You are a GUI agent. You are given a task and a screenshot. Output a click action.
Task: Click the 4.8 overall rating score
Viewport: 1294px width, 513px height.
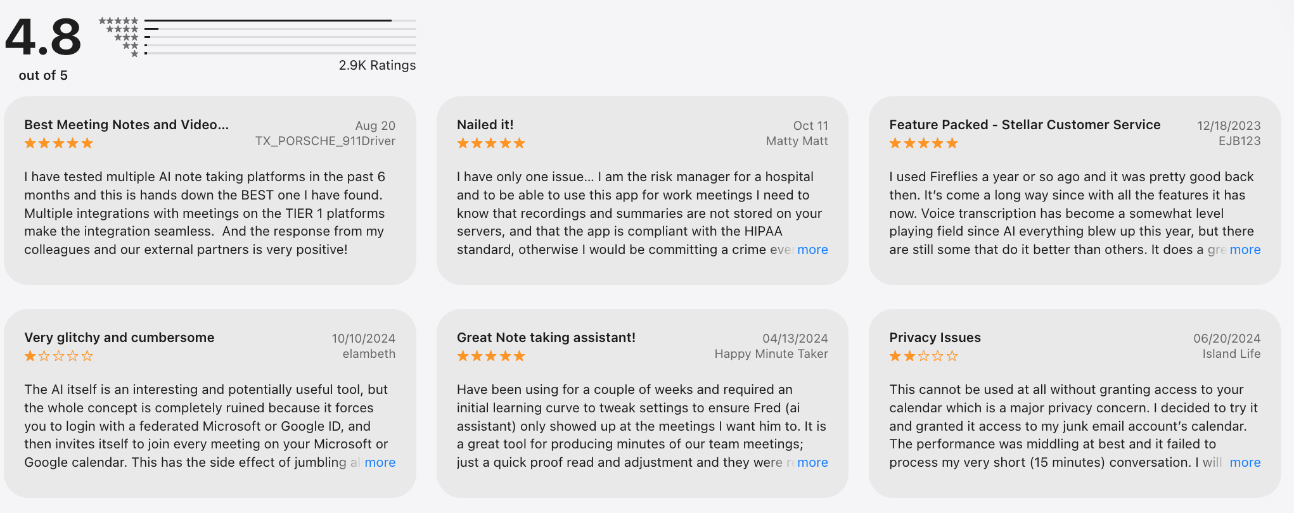(43, 38)
